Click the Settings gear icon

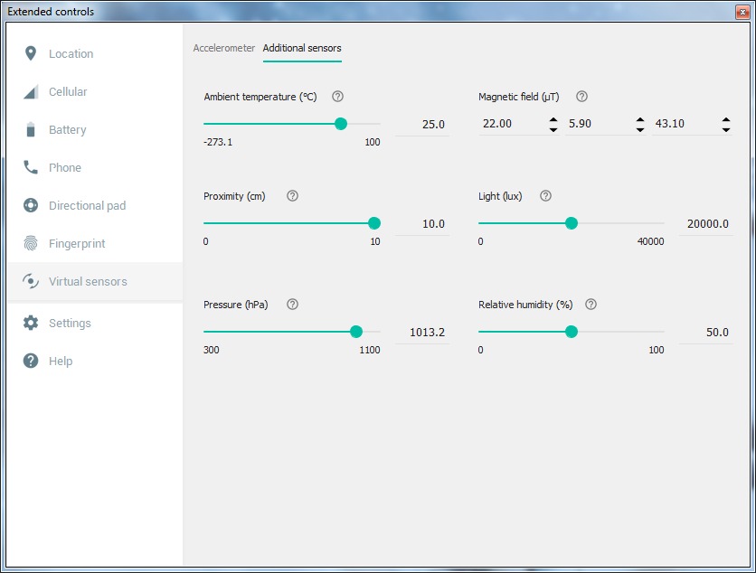point(31,323)
